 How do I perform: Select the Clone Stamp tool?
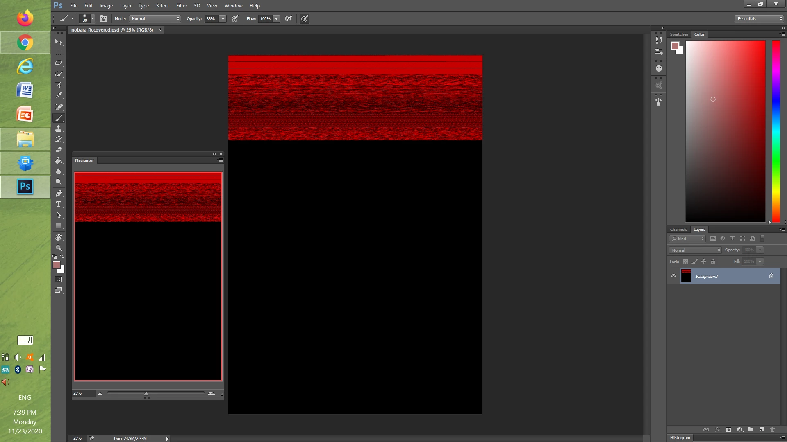pos(59,129)
